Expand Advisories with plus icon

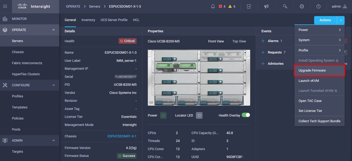pos(263,64)
